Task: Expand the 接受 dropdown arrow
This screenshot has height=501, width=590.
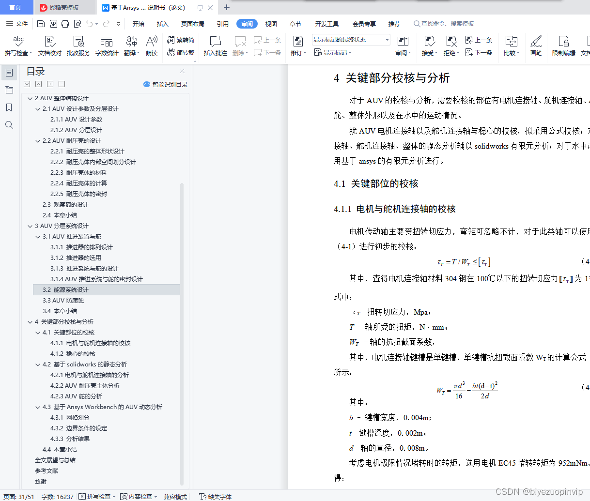Action: pyautogui.click(x=435, y=52)
